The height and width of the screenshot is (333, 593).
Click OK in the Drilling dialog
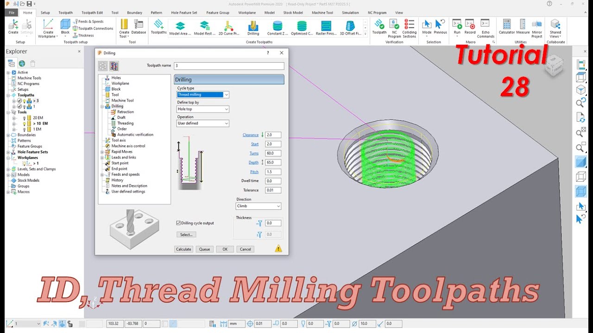(x=225, y=249)
